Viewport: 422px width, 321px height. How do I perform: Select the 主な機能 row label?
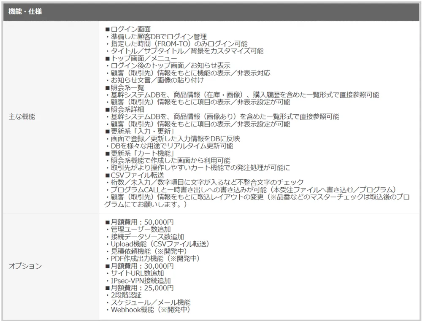(x=22, y=117)
